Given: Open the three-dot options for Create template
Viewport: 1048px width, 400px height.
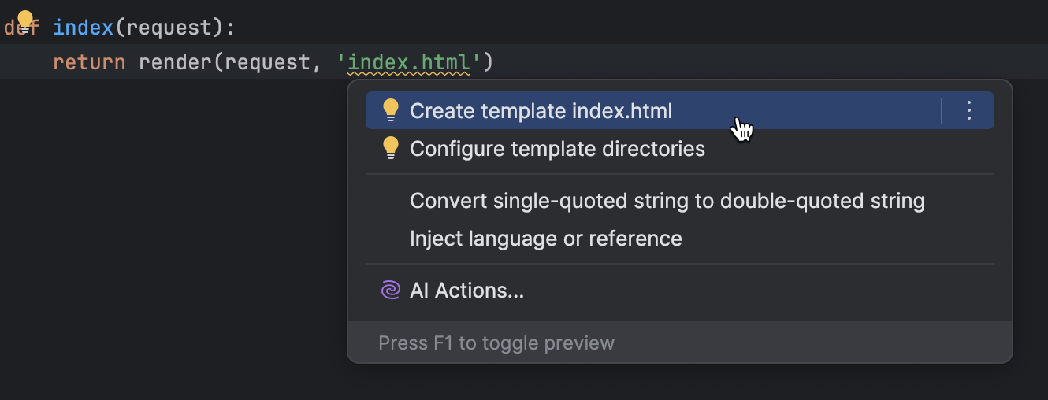Looking at the screenshot, I should click(x=969, y=111).
